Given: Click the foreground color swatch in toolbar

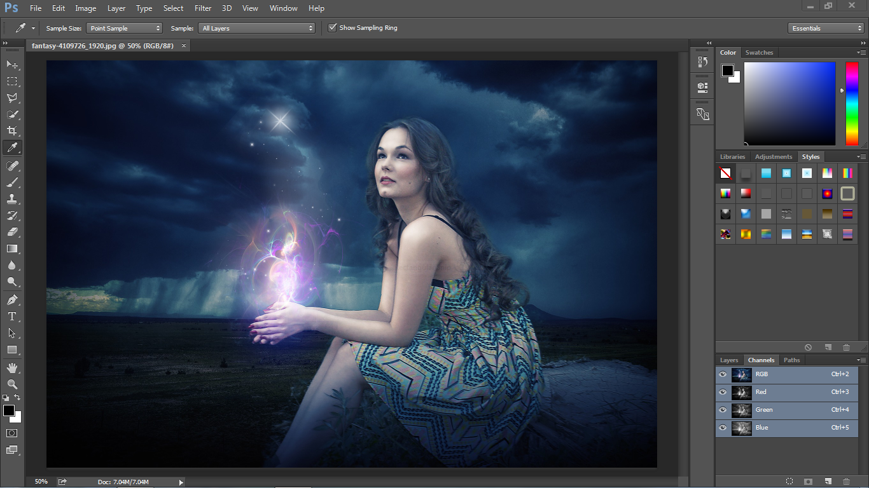Looking at the screenshot, I should (x=9, y=411).
